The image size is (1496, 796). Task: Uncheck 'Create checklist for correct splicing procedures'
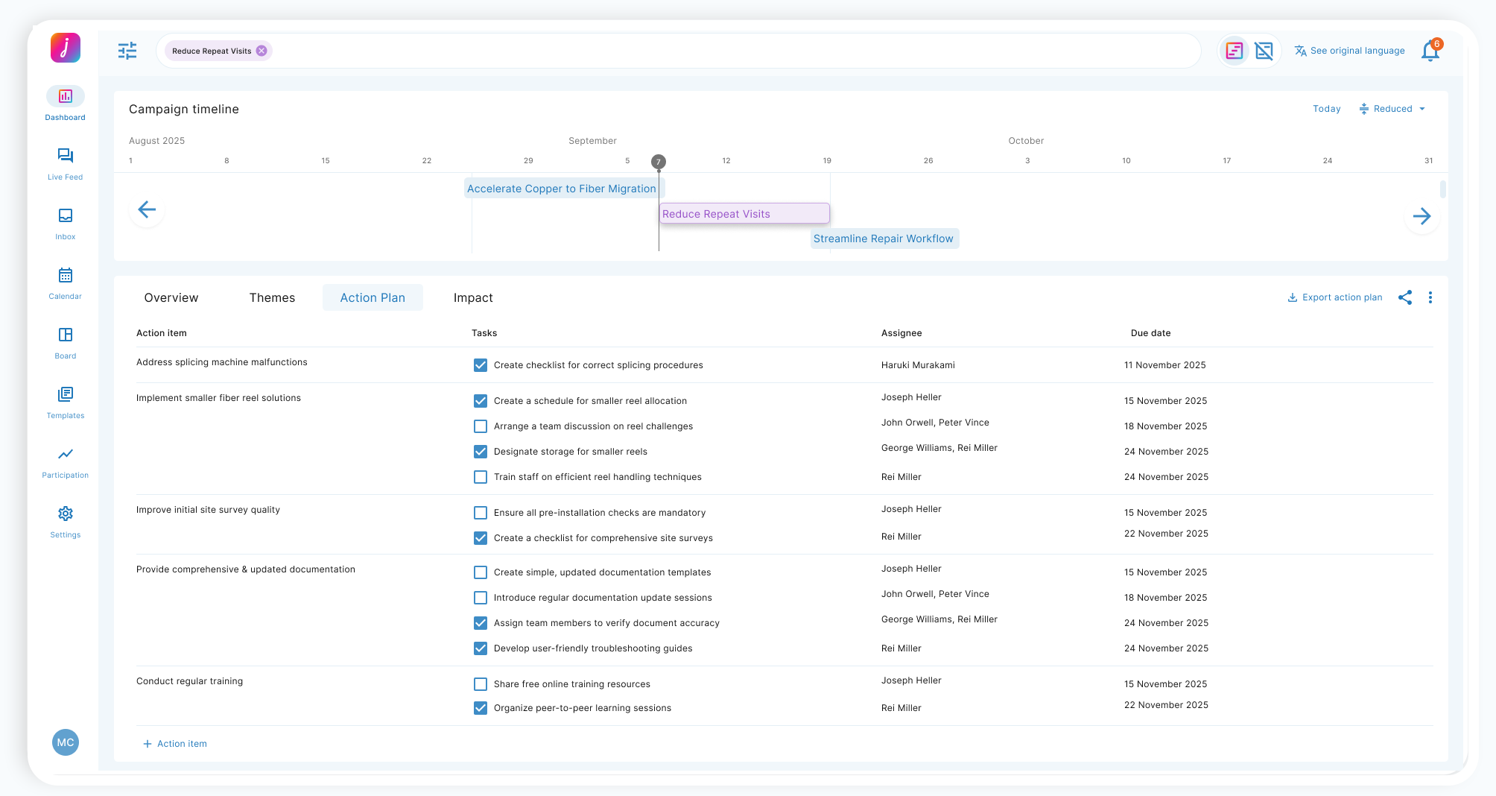(x=481, y=365)
